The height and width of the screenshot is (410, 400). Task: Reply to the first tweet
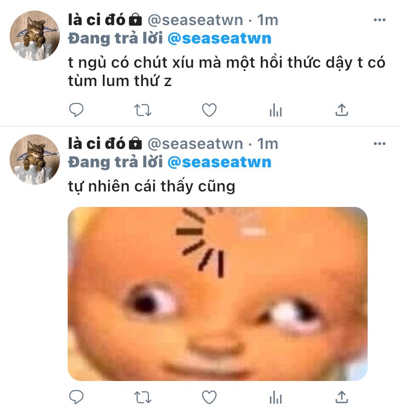click(76, 110)
